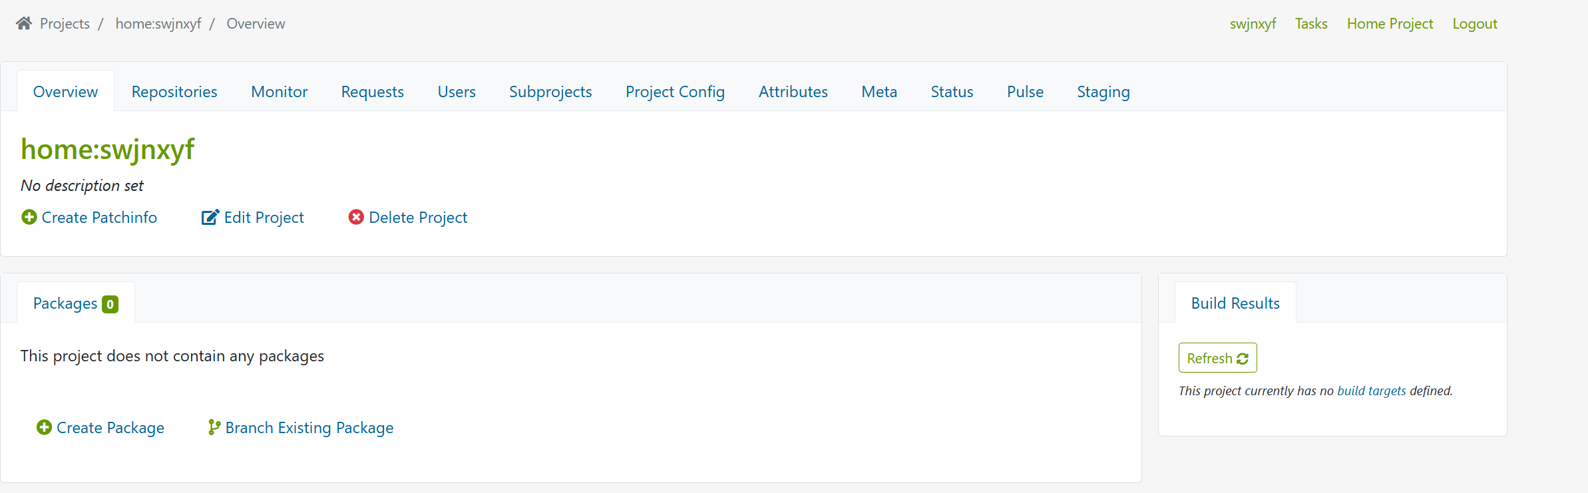
Task: Click the red Delete Project icon
Action: tap(356, 218)
